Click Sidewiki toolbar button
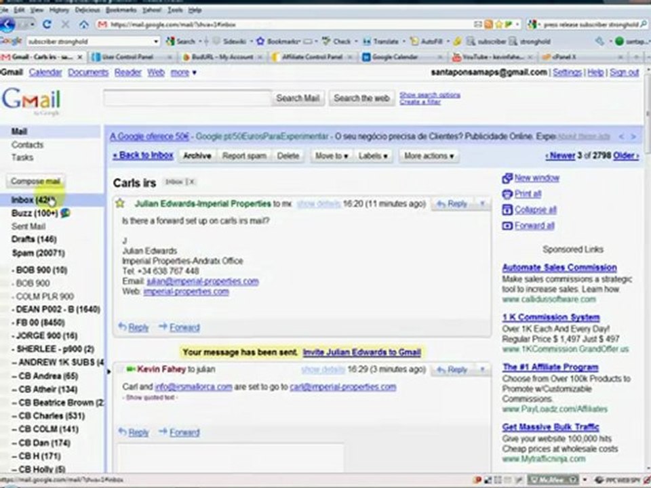This screenshot has height=488, width=651. [x=229, y=41]
